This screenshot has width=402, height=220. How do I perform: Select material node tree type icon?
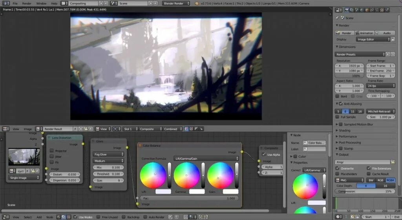click(x=59, y=217)
